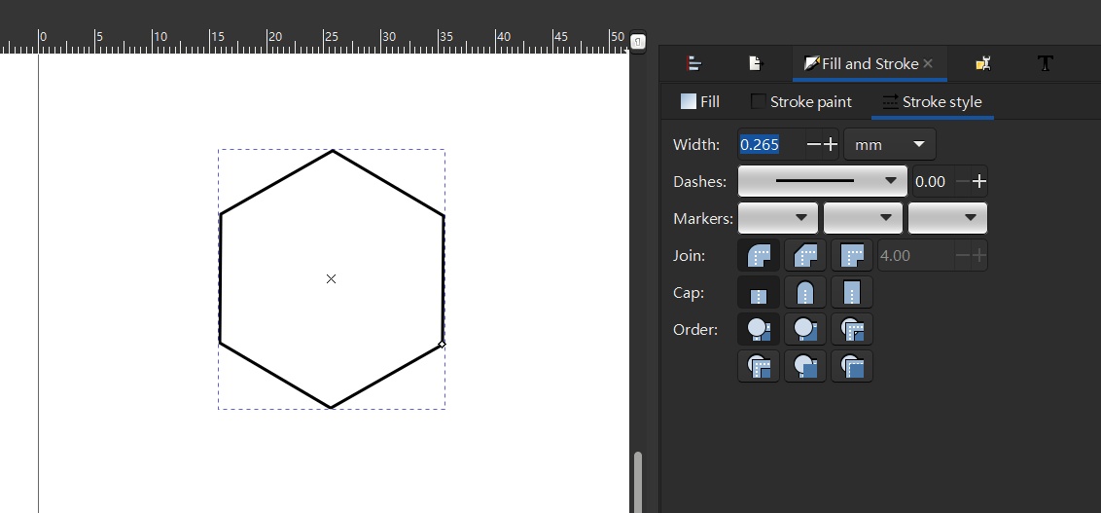The height and width of the screenshot is (513, 1101).
Task: Select the Butt cap icon
Action: point(759,292)
